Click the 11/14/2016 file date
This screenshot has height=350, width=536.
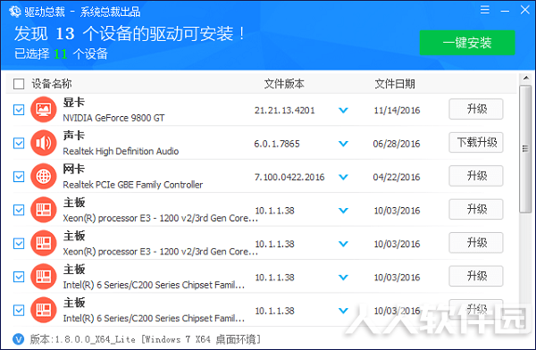tap(397, 111)
